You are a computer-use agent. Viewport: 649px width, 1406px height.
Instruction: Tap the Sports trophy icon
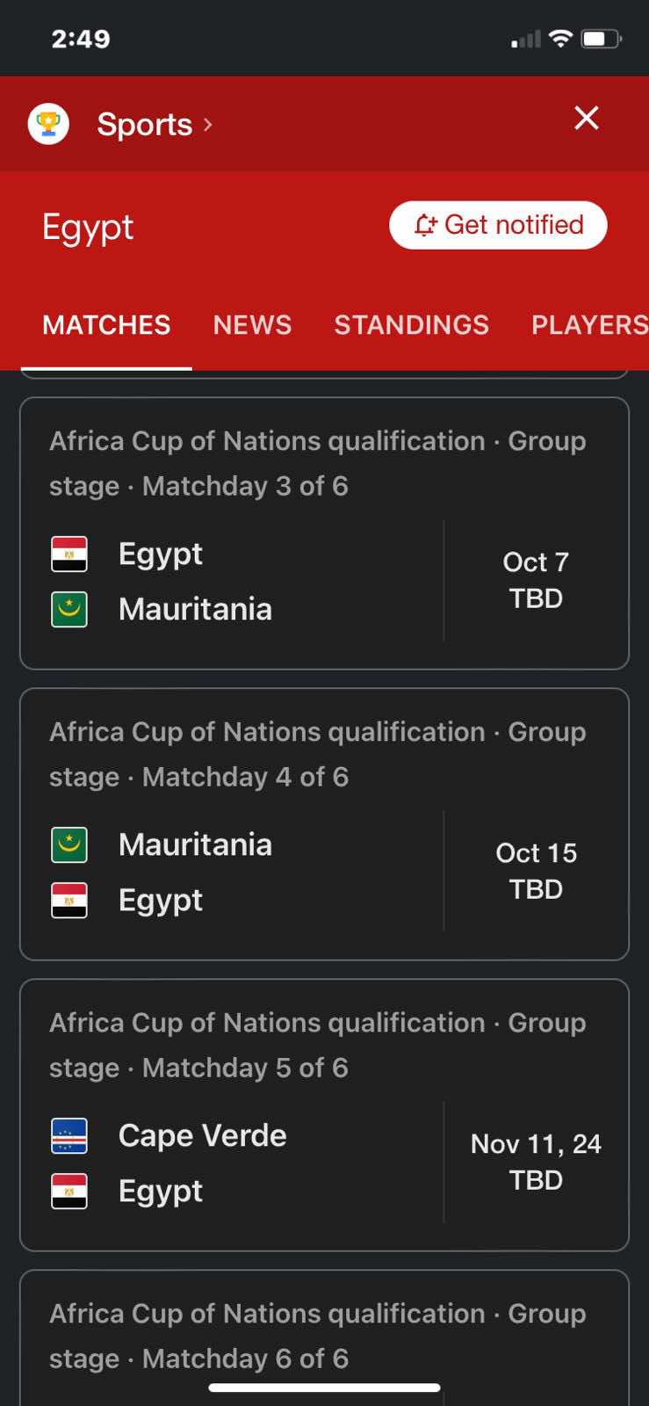(48, 124)
